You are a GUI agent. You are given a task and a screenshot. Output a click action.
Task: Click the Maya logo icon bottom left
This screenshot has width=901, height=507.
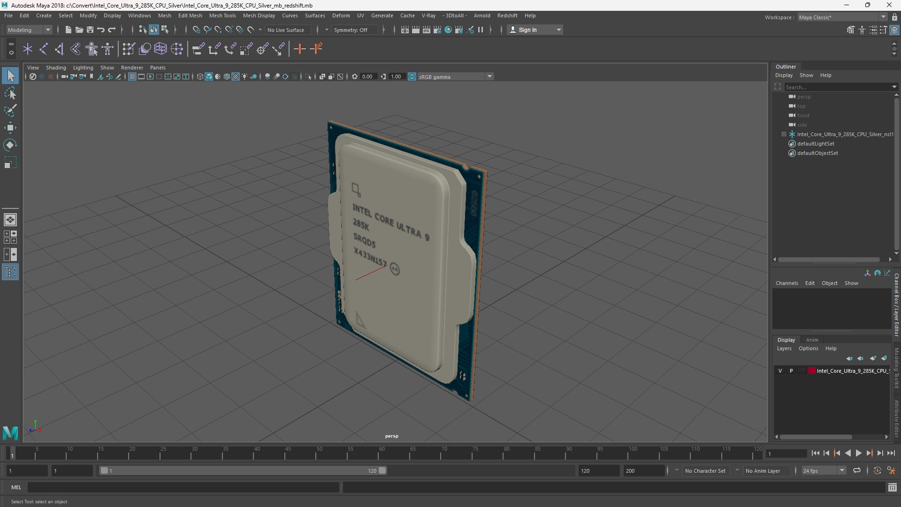point(10,432)
